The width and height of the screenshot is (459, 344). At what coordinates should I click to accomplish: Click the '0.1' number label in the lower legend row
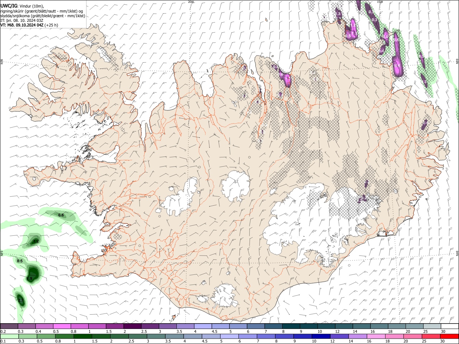[x=3, y=341]
